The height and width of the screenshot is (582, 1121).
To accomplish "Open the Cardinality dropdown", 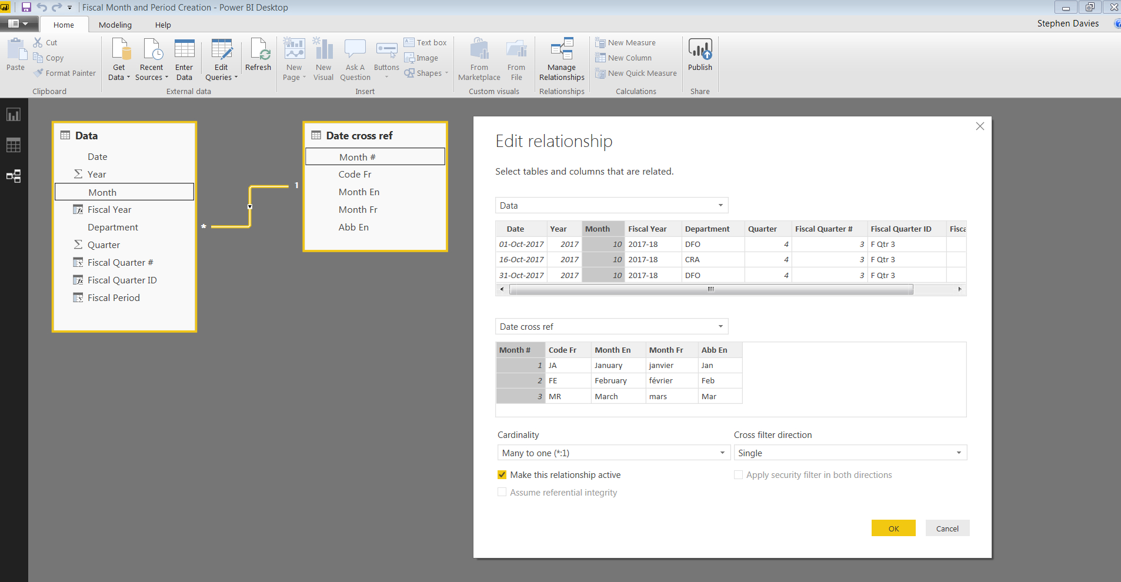I will (x=614, y=453).
